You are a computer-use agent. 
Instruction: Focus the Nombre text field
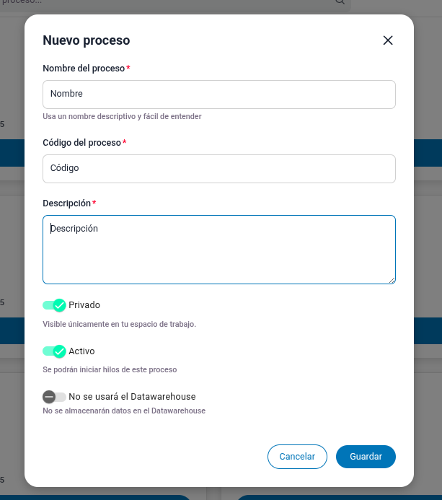219,95
